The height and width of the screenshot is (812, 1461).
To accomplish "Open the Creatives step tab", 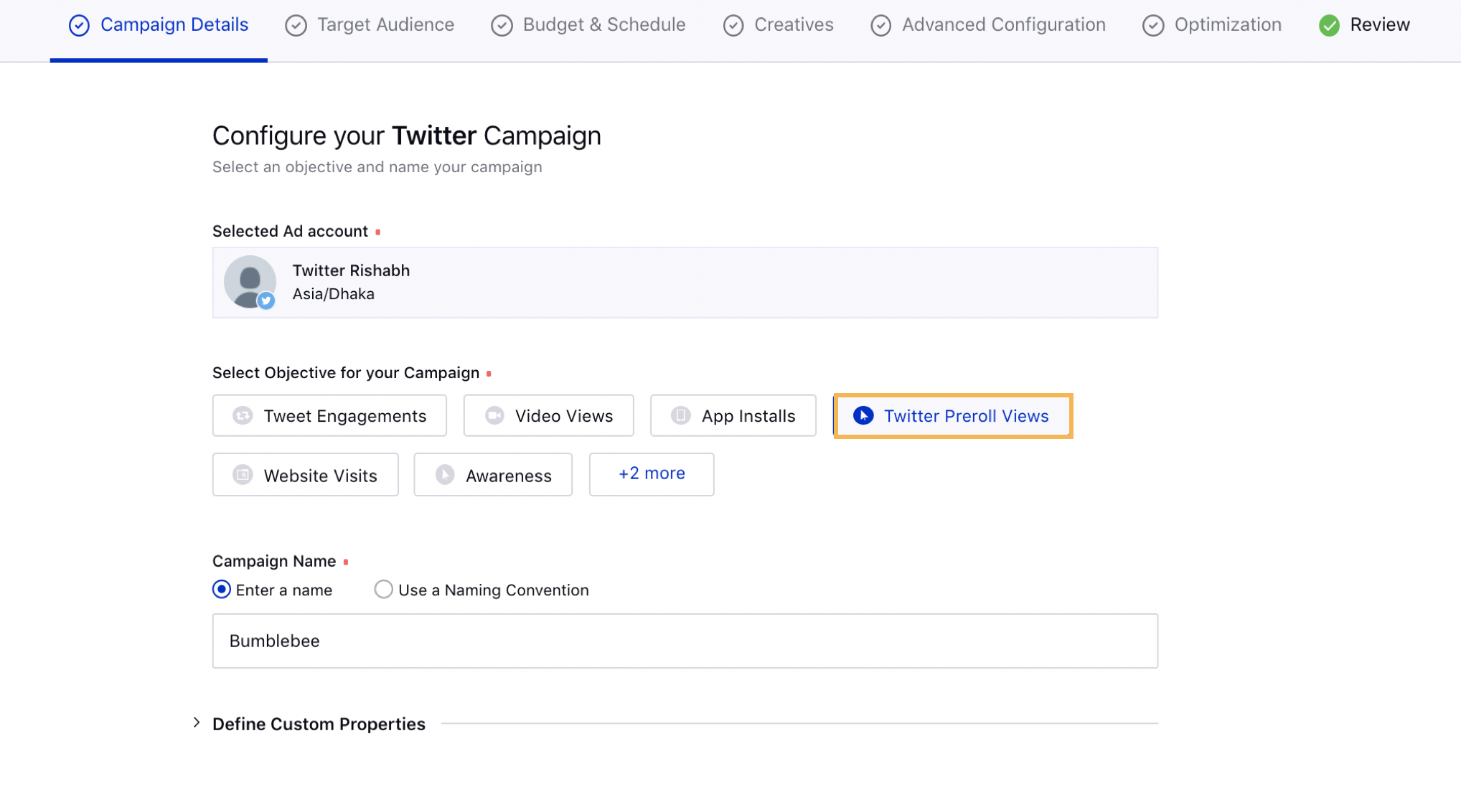I will point(778,25).
